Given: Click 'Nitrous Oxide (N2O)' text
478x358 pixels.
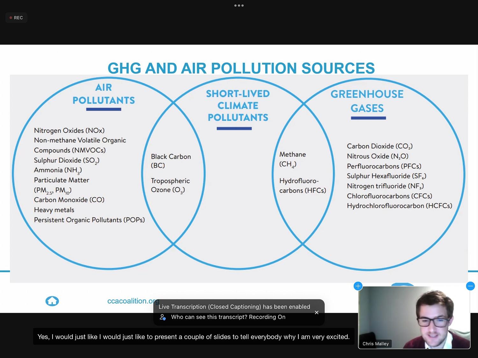Looking at the screenshot, I should 378,156.
